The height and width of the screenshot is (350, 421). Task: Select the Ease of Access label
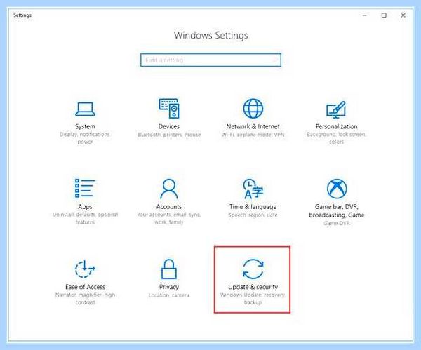pos(85,287)
